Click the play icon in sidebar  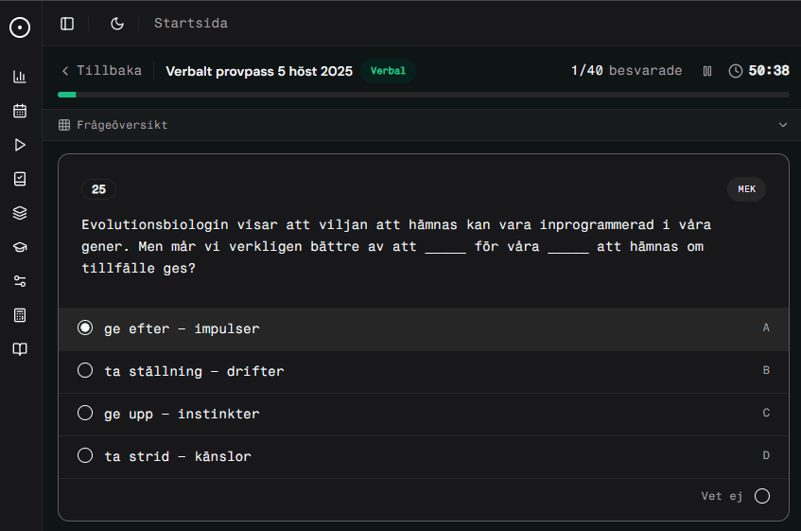tap(20, 145)
